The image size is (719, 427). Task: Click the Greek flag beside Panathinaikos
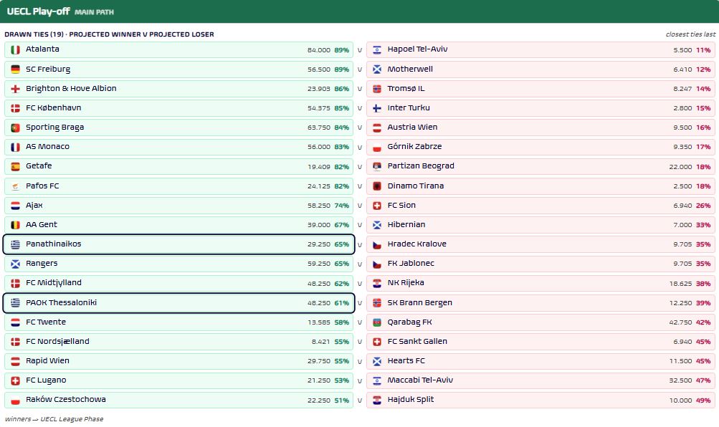pyautogui.click(x=15, y=244)
